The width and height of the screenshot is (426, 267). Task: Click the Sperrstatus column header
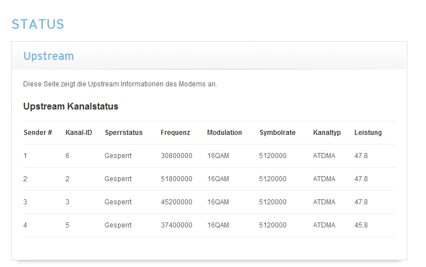click(x=124, y=133)
